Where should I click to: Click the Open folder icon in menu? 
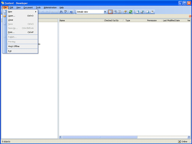pyautogui.click(x=5, y=16)
